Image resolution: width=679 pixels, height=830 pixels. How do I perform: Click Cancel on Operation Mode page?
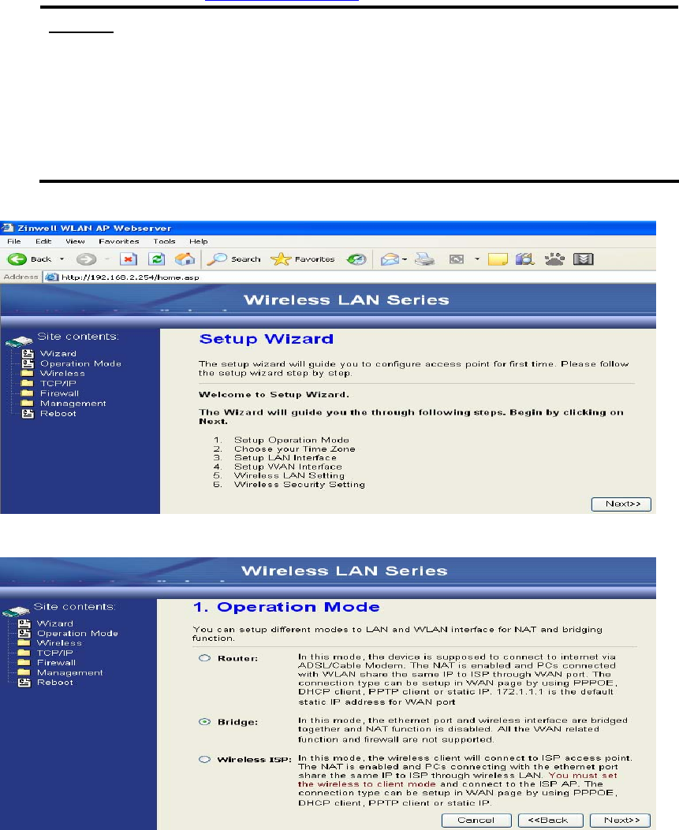pos(476,820)
